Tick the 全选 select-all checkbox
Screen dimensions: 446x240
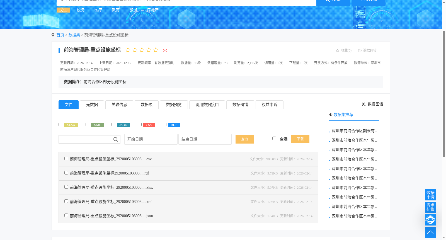274,139
